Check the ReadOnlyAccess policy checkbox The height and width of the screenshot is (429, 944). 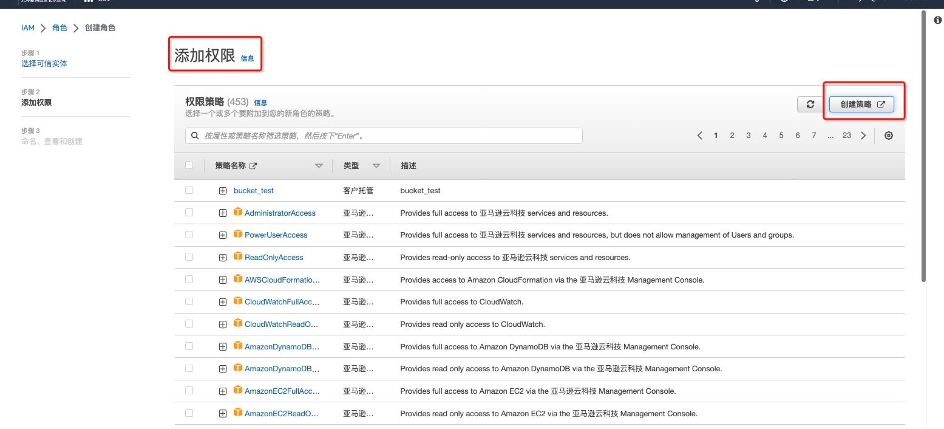(x=189, y=257)
